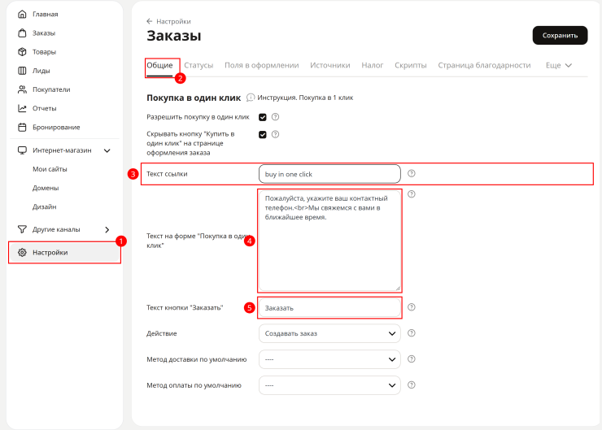The width and height of the screenshot is (602, 430).
Task: Open Покупатели in the sidebar
Action: [x=51, y=89]
